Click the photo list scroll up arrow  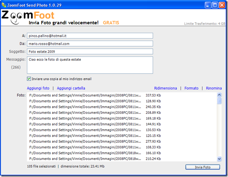219,95
